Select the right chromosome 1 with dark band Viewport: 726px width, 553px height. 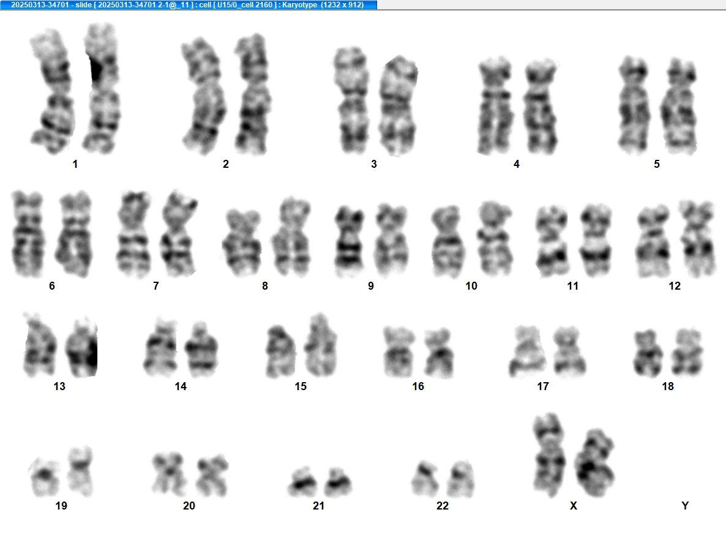point(102,88)
